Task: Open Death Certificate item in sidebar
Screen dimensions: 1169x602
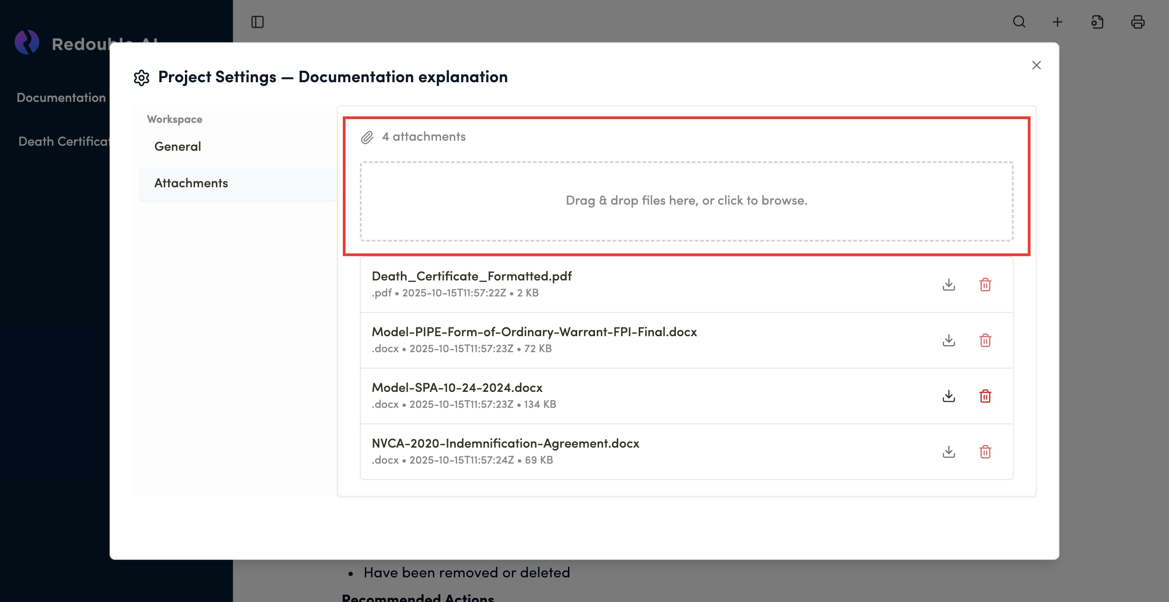Action: pos(63,142)
